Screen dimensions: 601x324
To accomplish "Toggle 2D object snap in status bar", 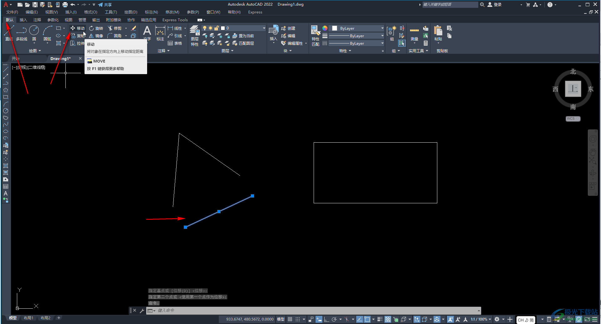I will [x=367, y=319].
